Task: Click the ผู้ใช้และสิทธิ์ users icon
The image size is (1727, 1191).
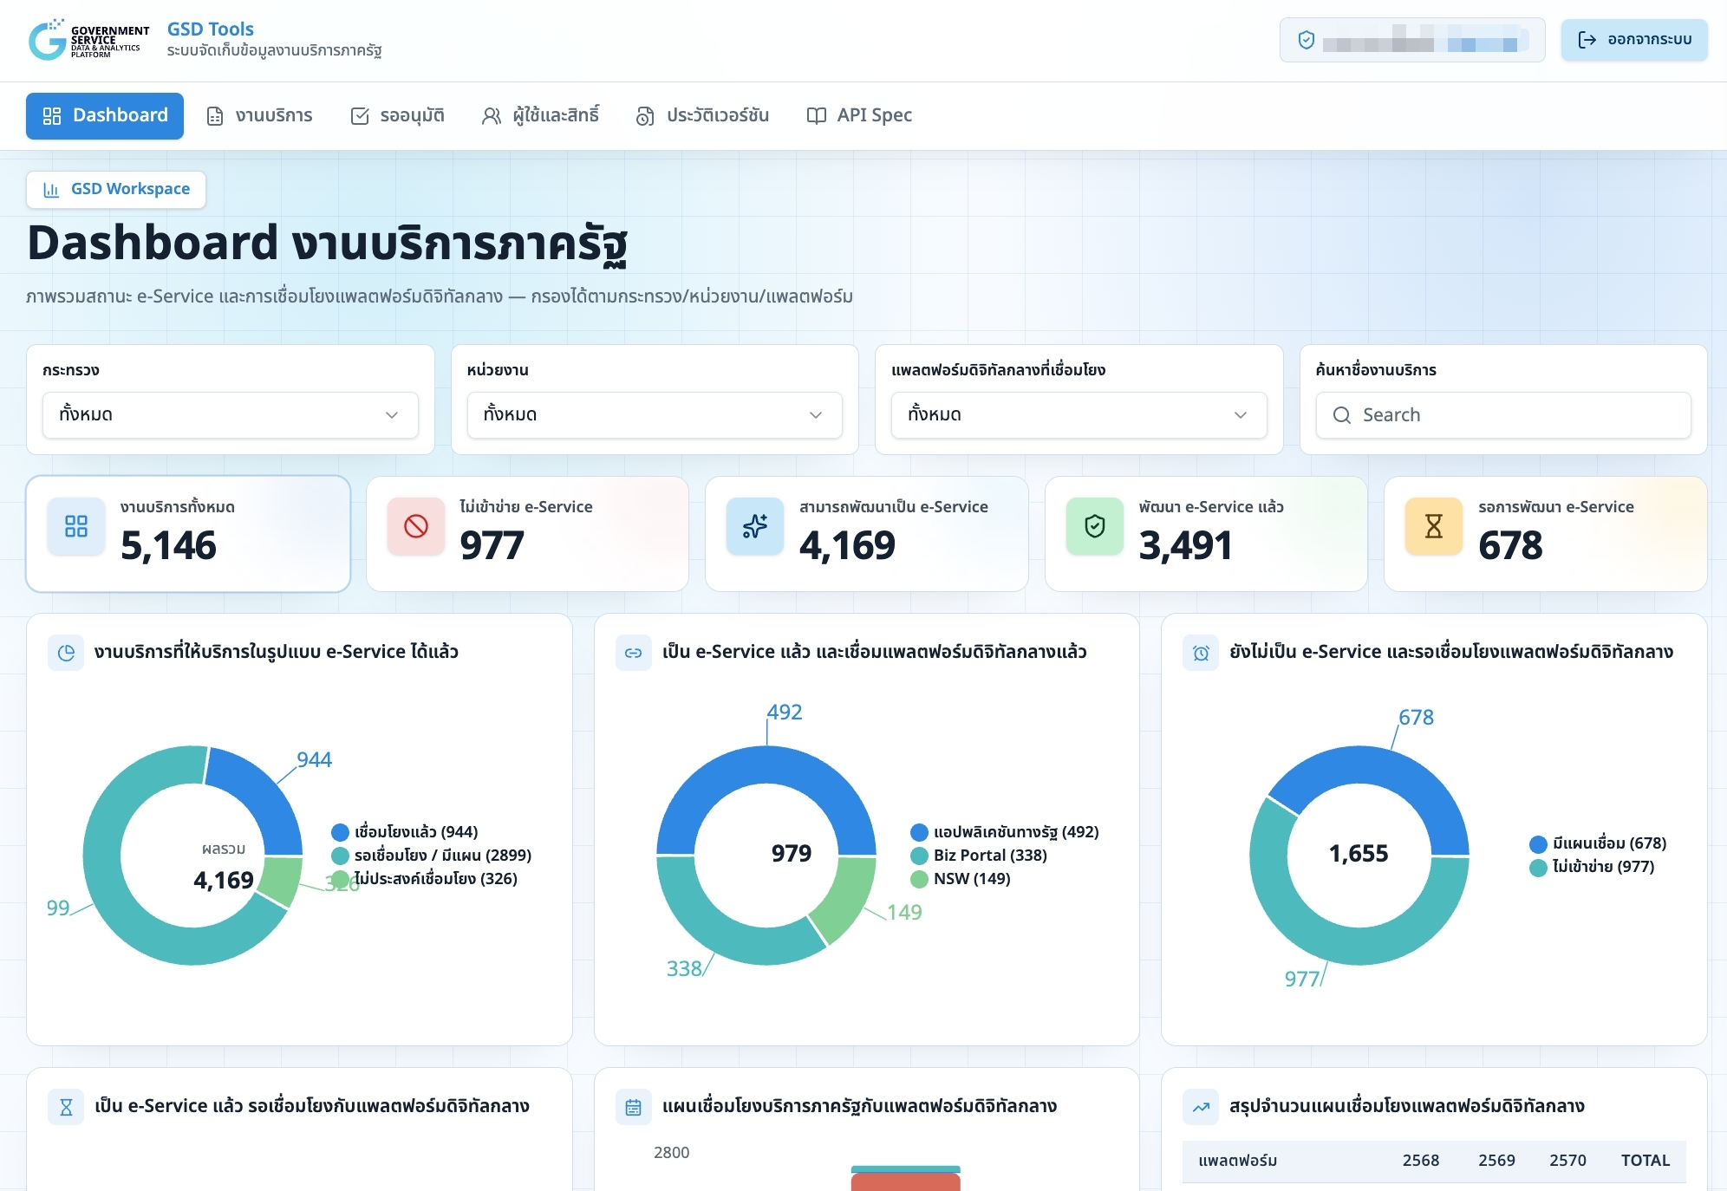Action: (492, 116)
